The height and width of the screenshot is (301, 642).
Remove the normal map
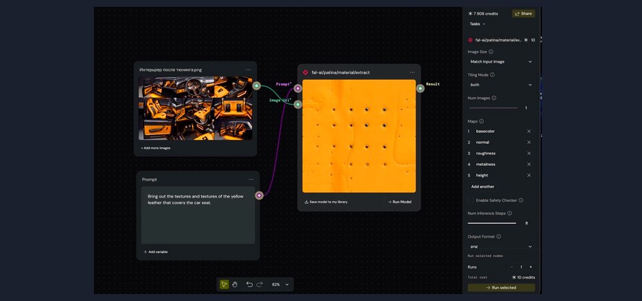(x=529, y=142)
